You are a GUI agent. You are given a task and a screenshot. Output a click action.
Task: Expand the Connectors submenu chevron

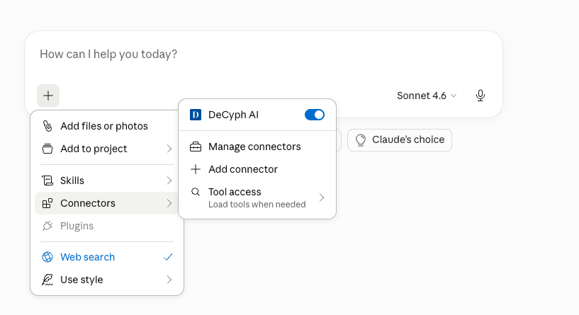(169, 203)
